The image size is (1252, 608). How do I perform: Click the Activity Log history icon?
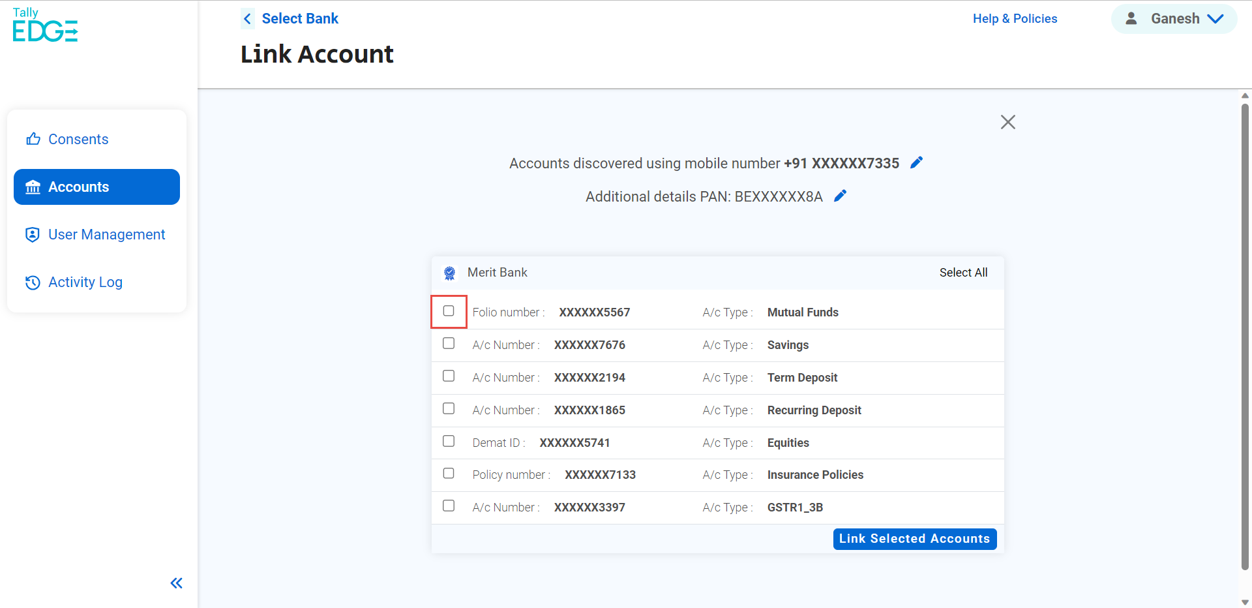pyautogui.click(x=33, y=282)
